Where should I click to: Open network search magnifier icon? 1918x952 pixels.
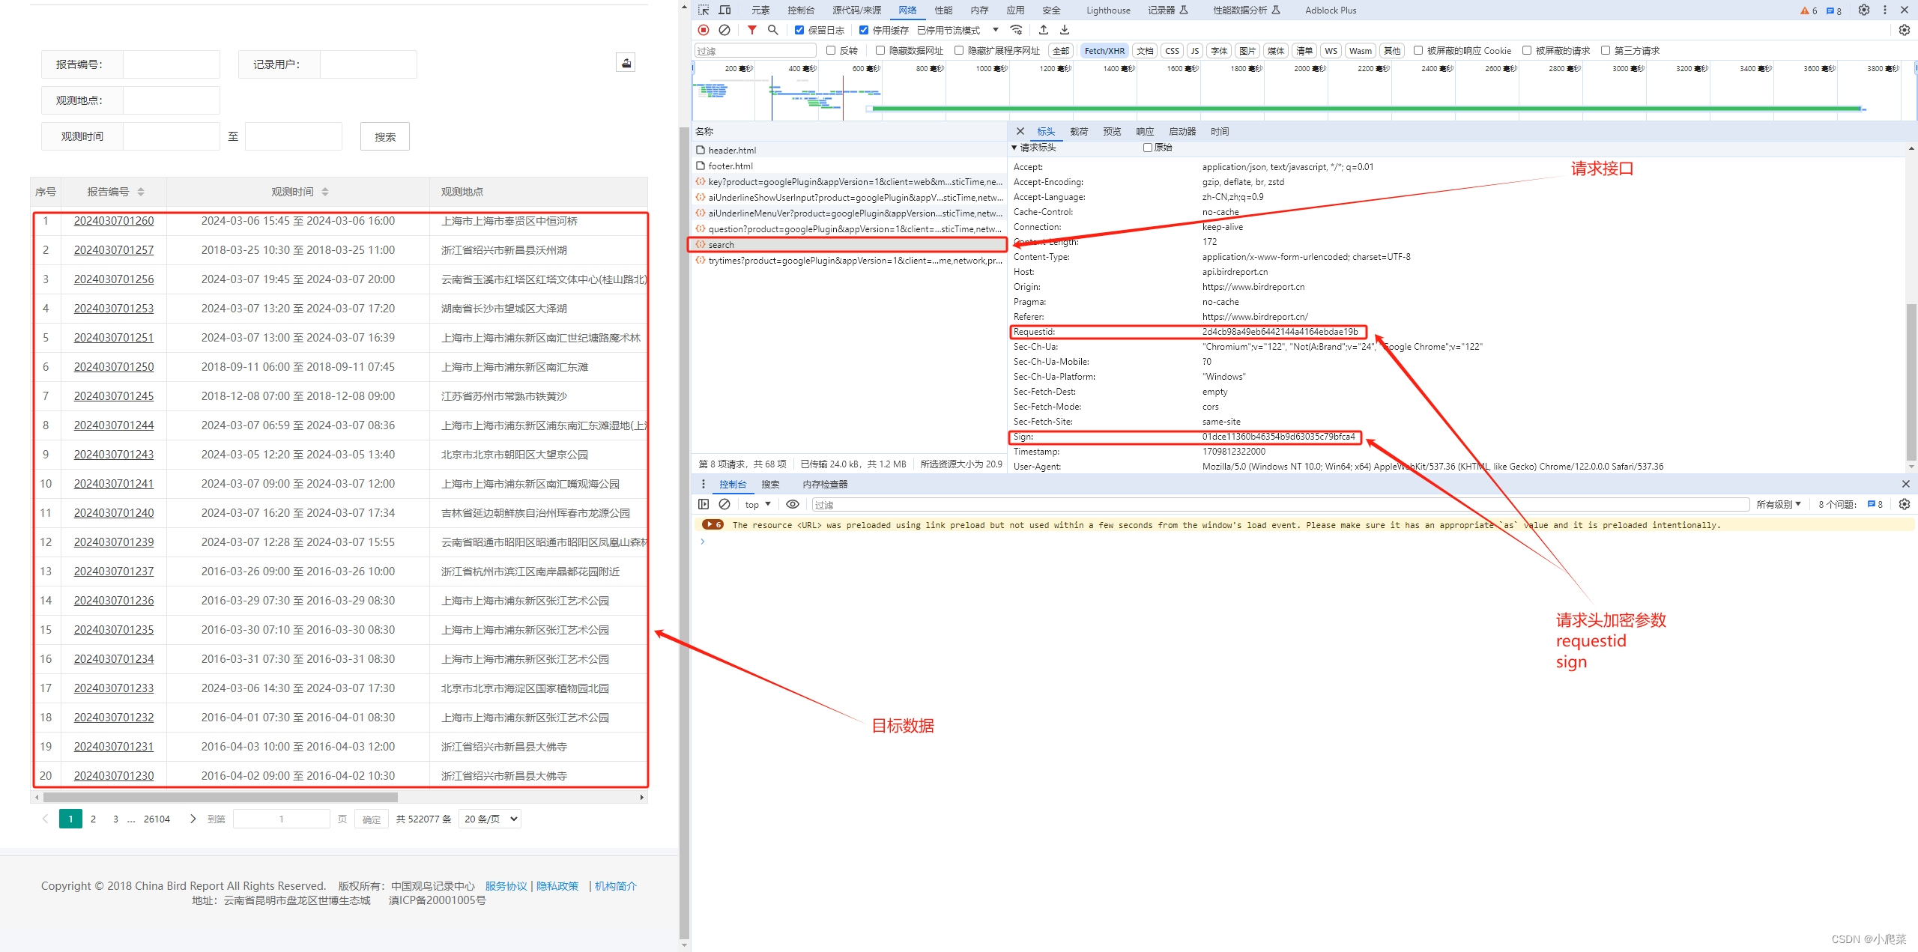point(772,30)
